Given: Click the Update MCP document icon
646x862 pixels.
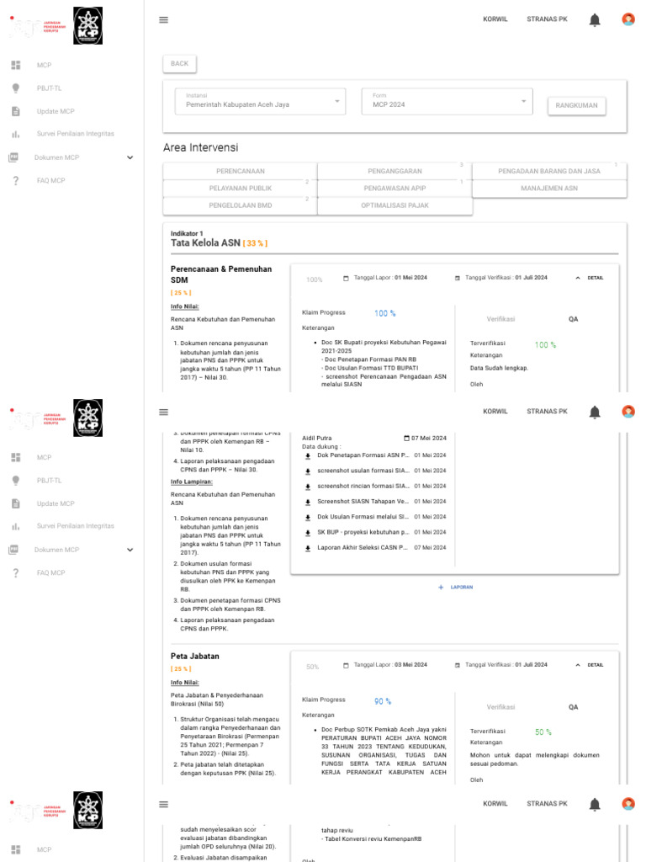Looking at the screenshot, I should tap(15, 111).
